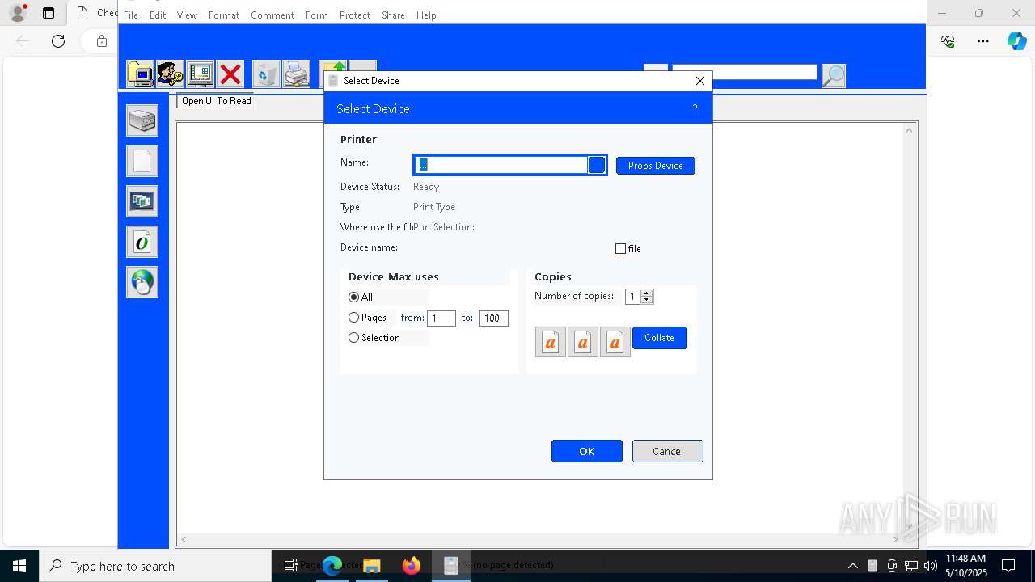This screenshot has width=1035, height=582.
Task: Select the Selection radio button
Action: 353,338
